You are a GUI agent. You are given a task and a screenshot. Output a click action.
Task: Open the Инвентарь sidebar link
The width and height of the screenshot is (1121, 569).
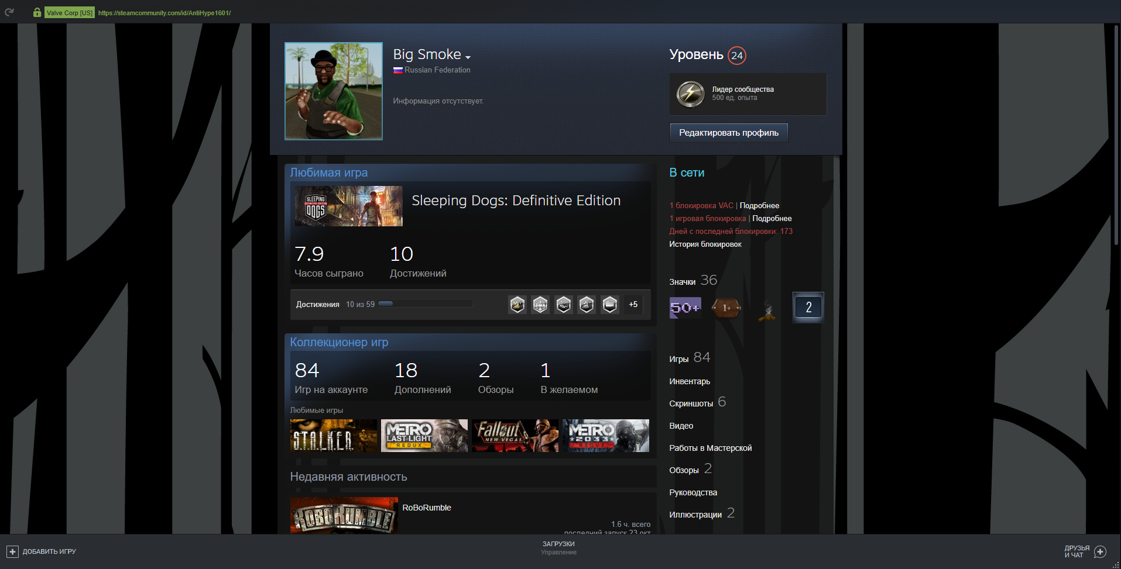coord(690,381)
